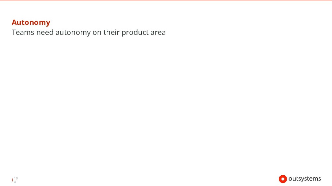Click the first o of the outsystems wordmark
The image size is (332, 186).
[x=290, y=179]
